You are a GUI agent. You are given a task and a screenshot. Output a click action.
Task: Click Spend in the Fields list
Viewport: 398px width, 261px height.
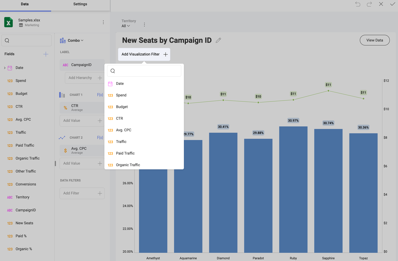coord(21,81)
